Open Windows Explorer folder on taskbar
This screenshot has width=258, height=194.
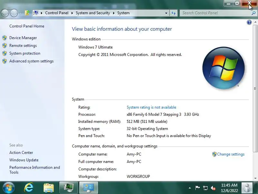(x=48, y=188)
